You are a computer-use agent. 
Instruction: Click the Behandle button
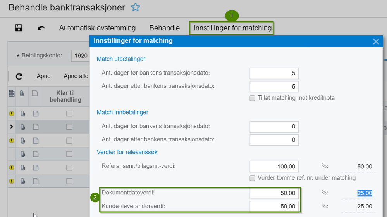[x=164, y=28]
